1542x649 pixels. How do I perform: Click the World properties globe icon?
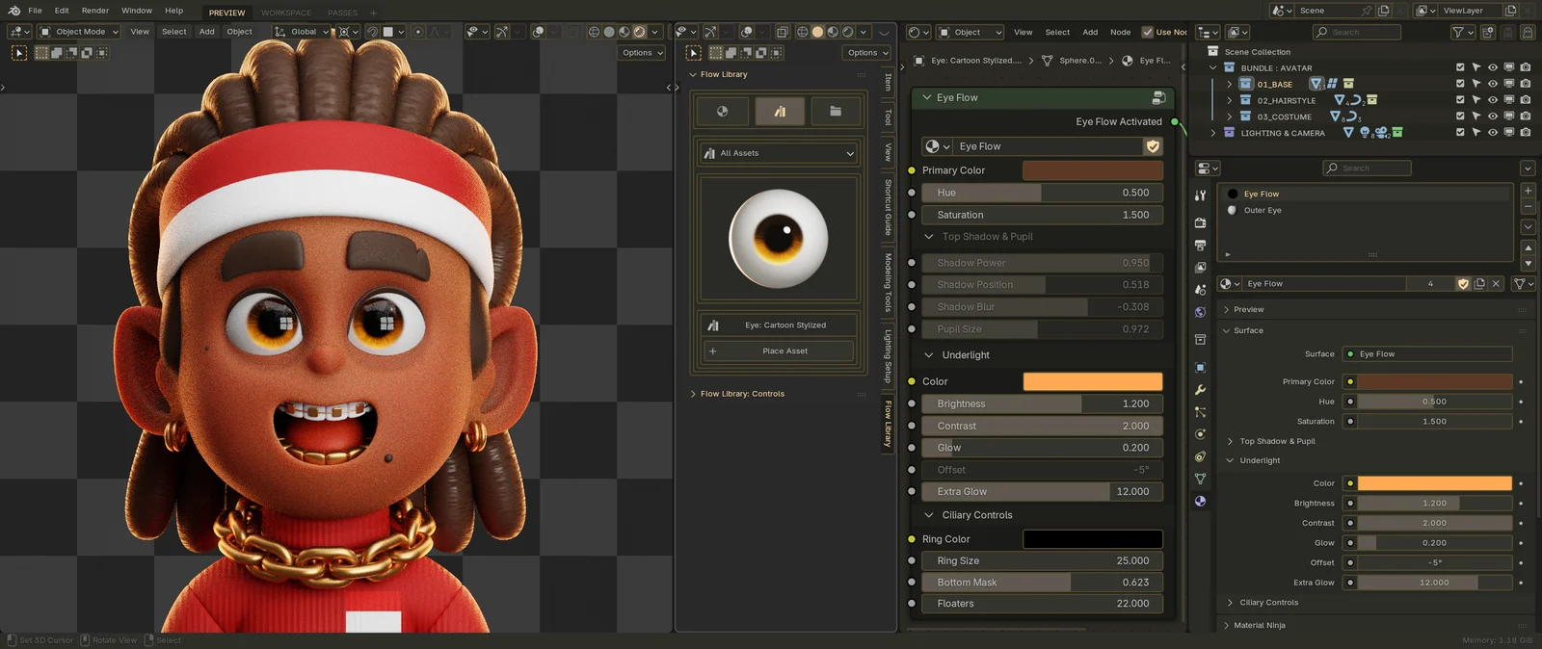(x=1200, y=312)
